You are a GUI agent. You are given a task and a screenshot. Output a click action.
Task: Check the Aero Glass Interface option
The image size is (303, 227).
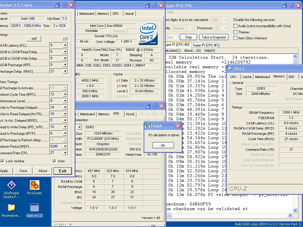pos(235,38)
